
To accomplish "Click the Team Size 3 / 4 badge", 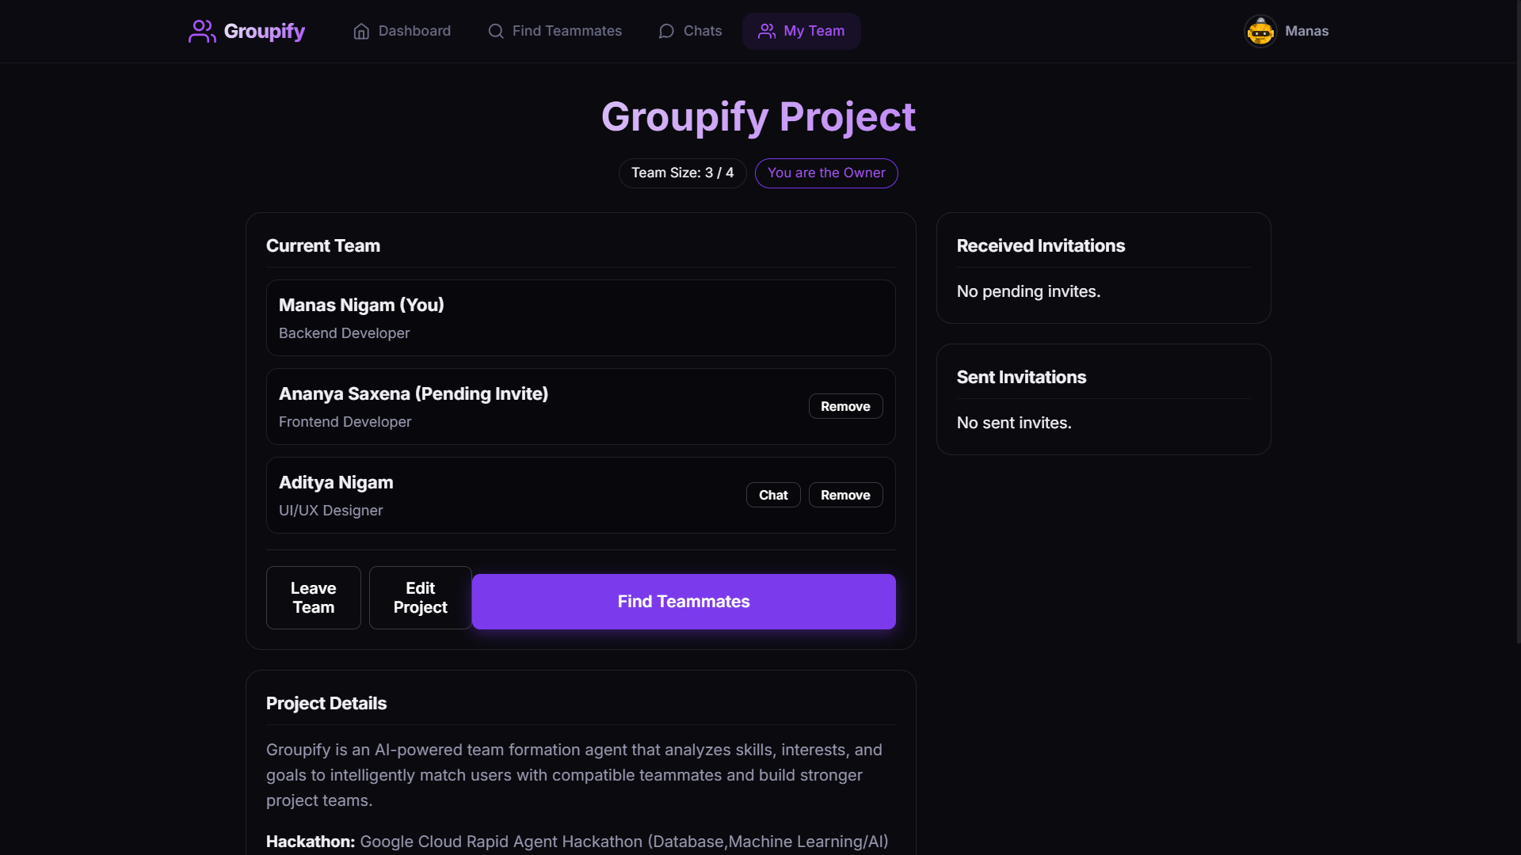I will 682,173.
